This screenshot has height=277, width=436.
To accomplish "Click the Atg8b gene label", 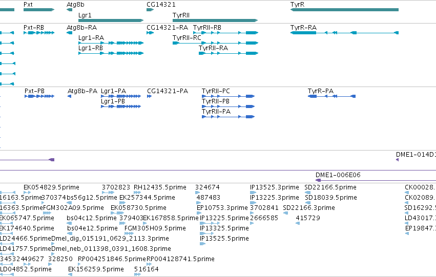I will (75, 5).
